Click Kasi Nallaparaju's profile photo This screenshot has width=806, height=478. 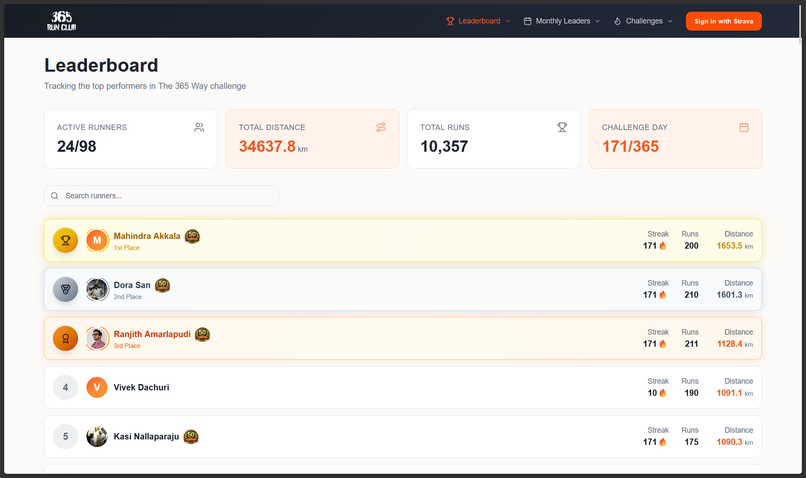[97, 436]
